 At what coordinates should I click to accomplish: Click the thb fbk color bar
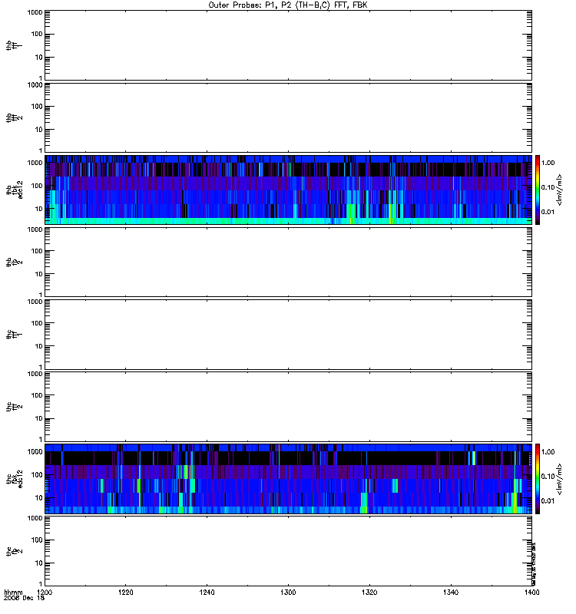coord(538,190)
